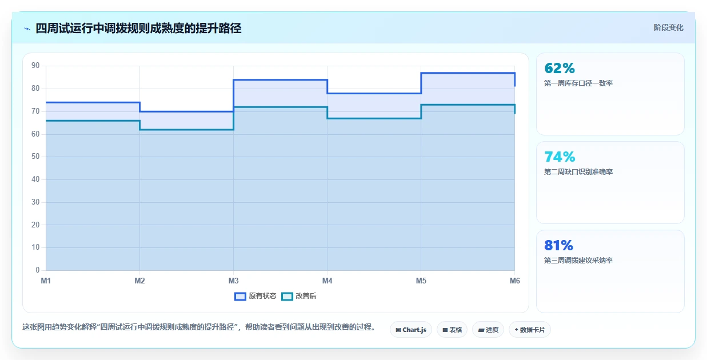The height and width of the screenshot is (360, 707).
Task: Toggle the 改善后 legend swatch
Action: pos(287,296)
